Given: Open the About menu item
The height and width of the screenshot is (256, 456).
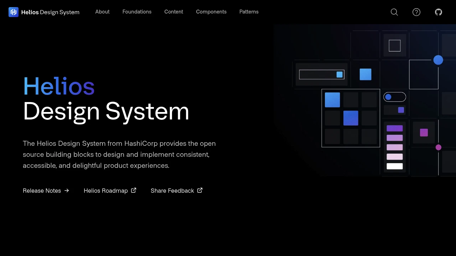Looking at the screenshot, I should (102, 12).
